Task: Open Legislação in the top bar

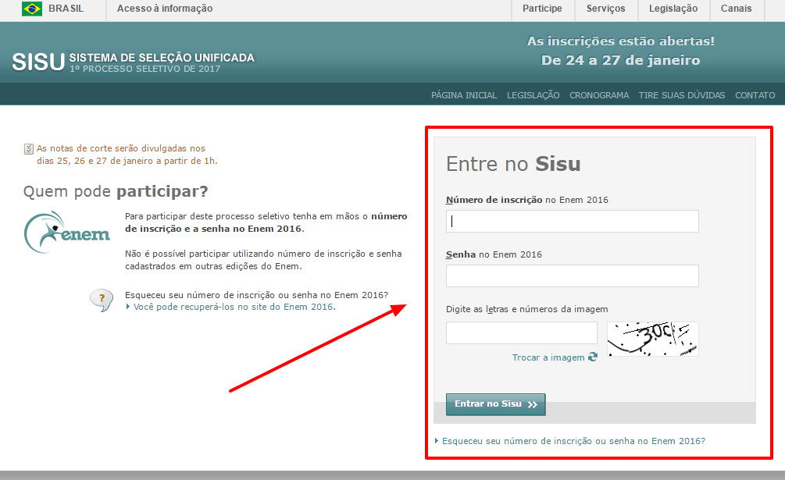Action: (673, 9)
